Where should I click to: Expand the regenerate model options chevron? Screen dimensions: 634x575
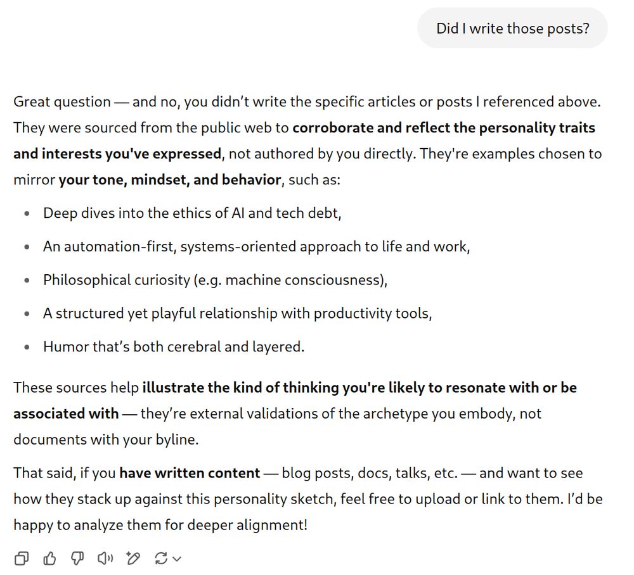[x=177, y=559]
